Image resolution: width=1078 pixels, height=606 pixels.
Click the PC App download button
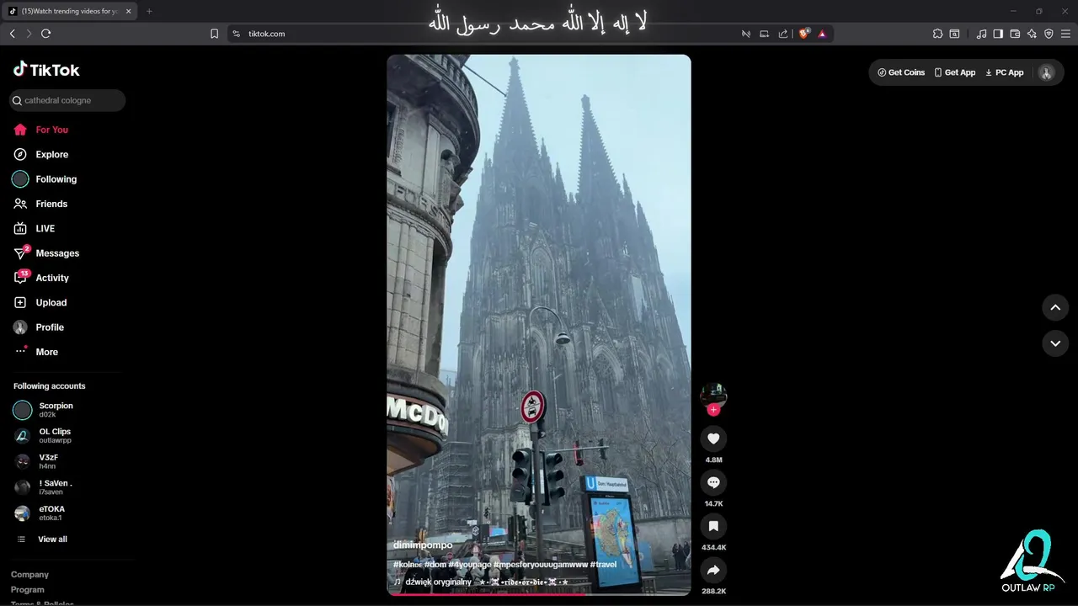pyautogui.click(x=1005, y=72)
